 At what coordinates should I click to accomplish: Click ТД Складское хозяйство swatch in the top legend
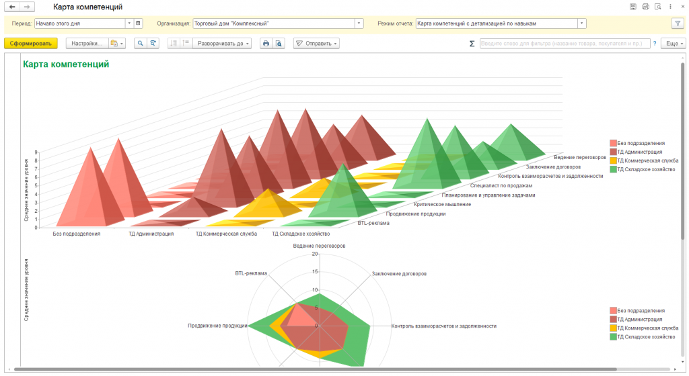[613, 170]
